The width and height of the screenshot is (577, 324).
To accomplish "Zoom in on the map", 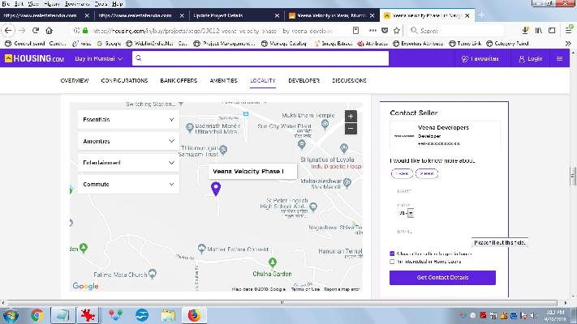I will (x=351, y=117).
